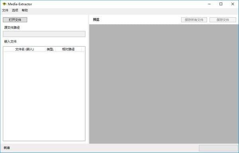239x153 pixels.
Task: Open the 文件 menu
Action: [x=5, y=10]
